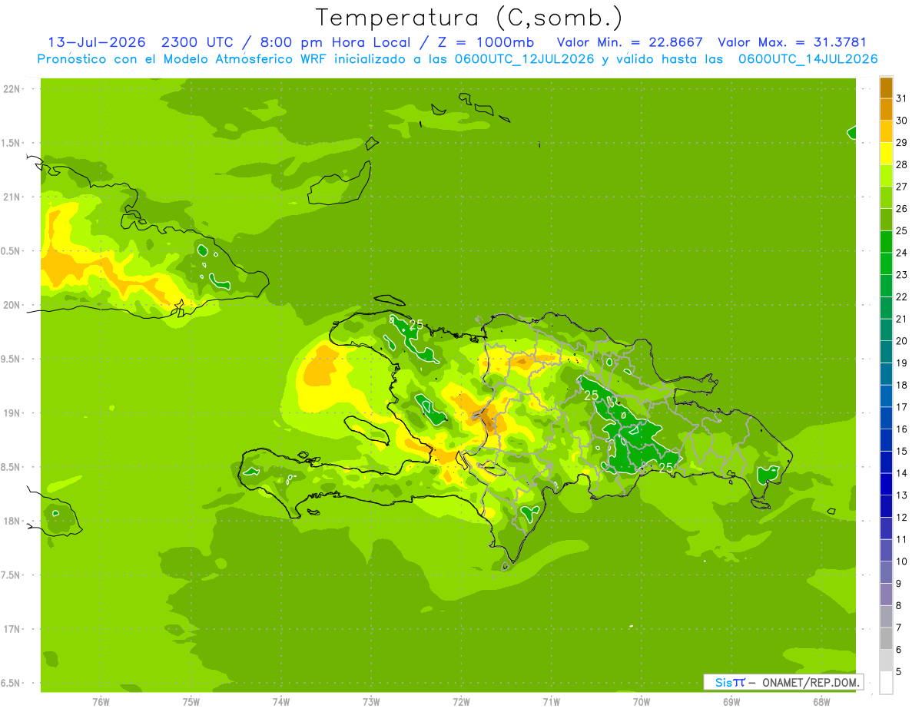Viewport: 922px width, 712px height.
Task: Click the colorbar label "31"
Action: (x=902, y=98)
